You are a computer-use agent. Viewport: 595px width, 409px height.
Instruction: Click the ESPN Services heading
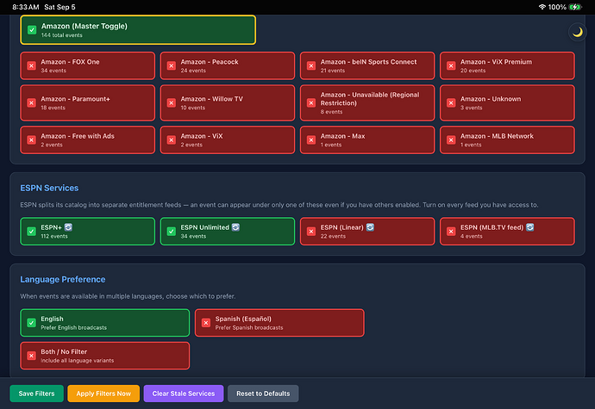click(x=49, y=188)
